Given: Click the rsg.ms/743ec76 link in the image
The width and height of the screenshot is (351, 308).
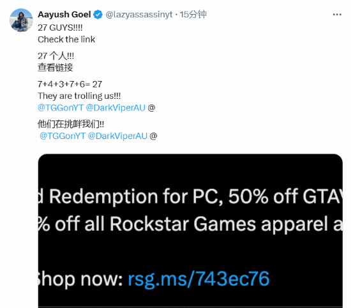Looking at the screenshot, I should pos(198,279).
